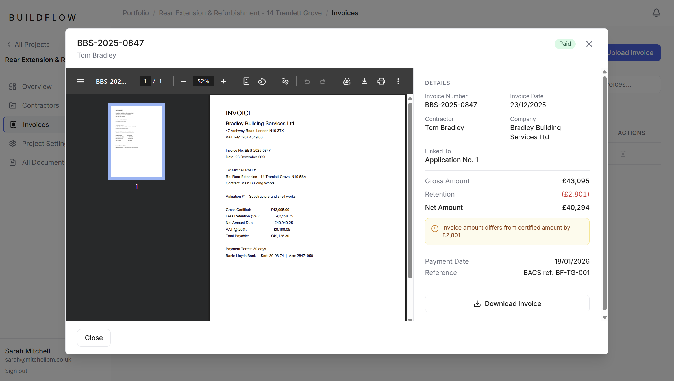Click the 'Bradley Building Services Ltd' company value
This screenshot has width=674, height=381.
click(x=535, y=132)
